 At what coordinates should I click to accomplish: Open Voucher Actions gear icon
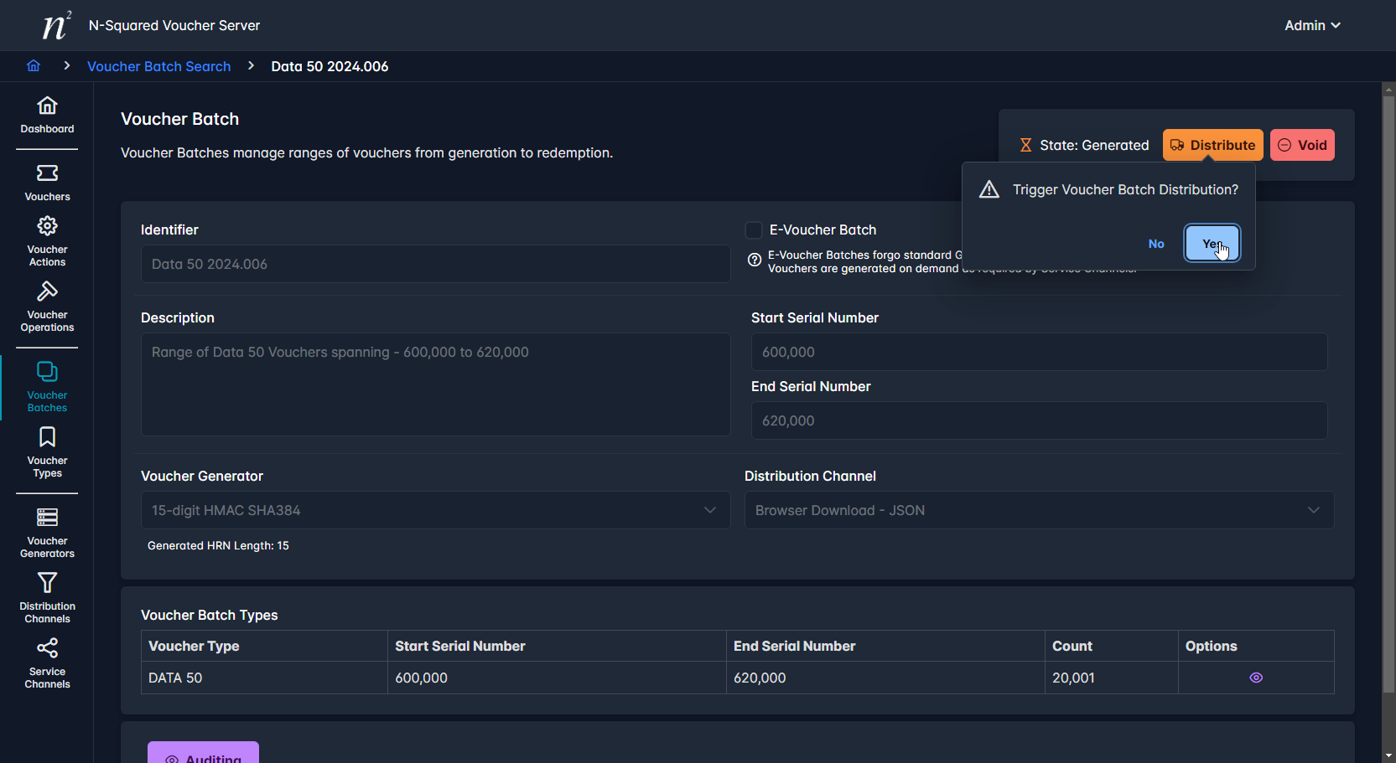(x=47, y=226)
